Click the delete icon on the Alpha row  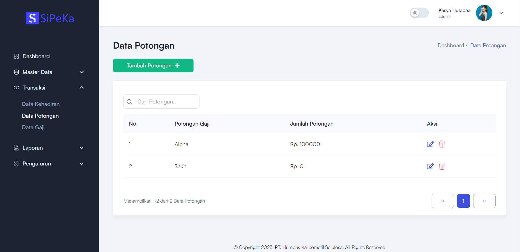(442, 144)
